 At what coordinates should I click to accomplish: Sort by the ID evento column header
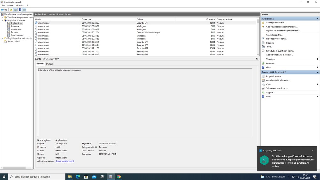pos(196,19)
